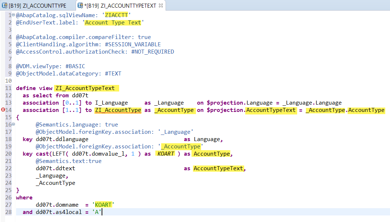The height and width of the screenshot is (222, 390).
Task: Click line number 28 in the ruler
Action: (x=8, y=212)
